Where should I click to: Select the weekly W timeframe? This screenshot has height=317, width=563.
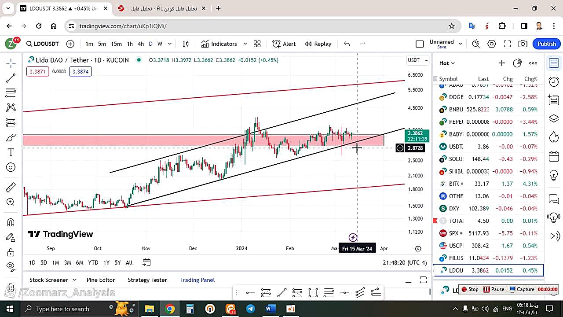tap(160, 44)
